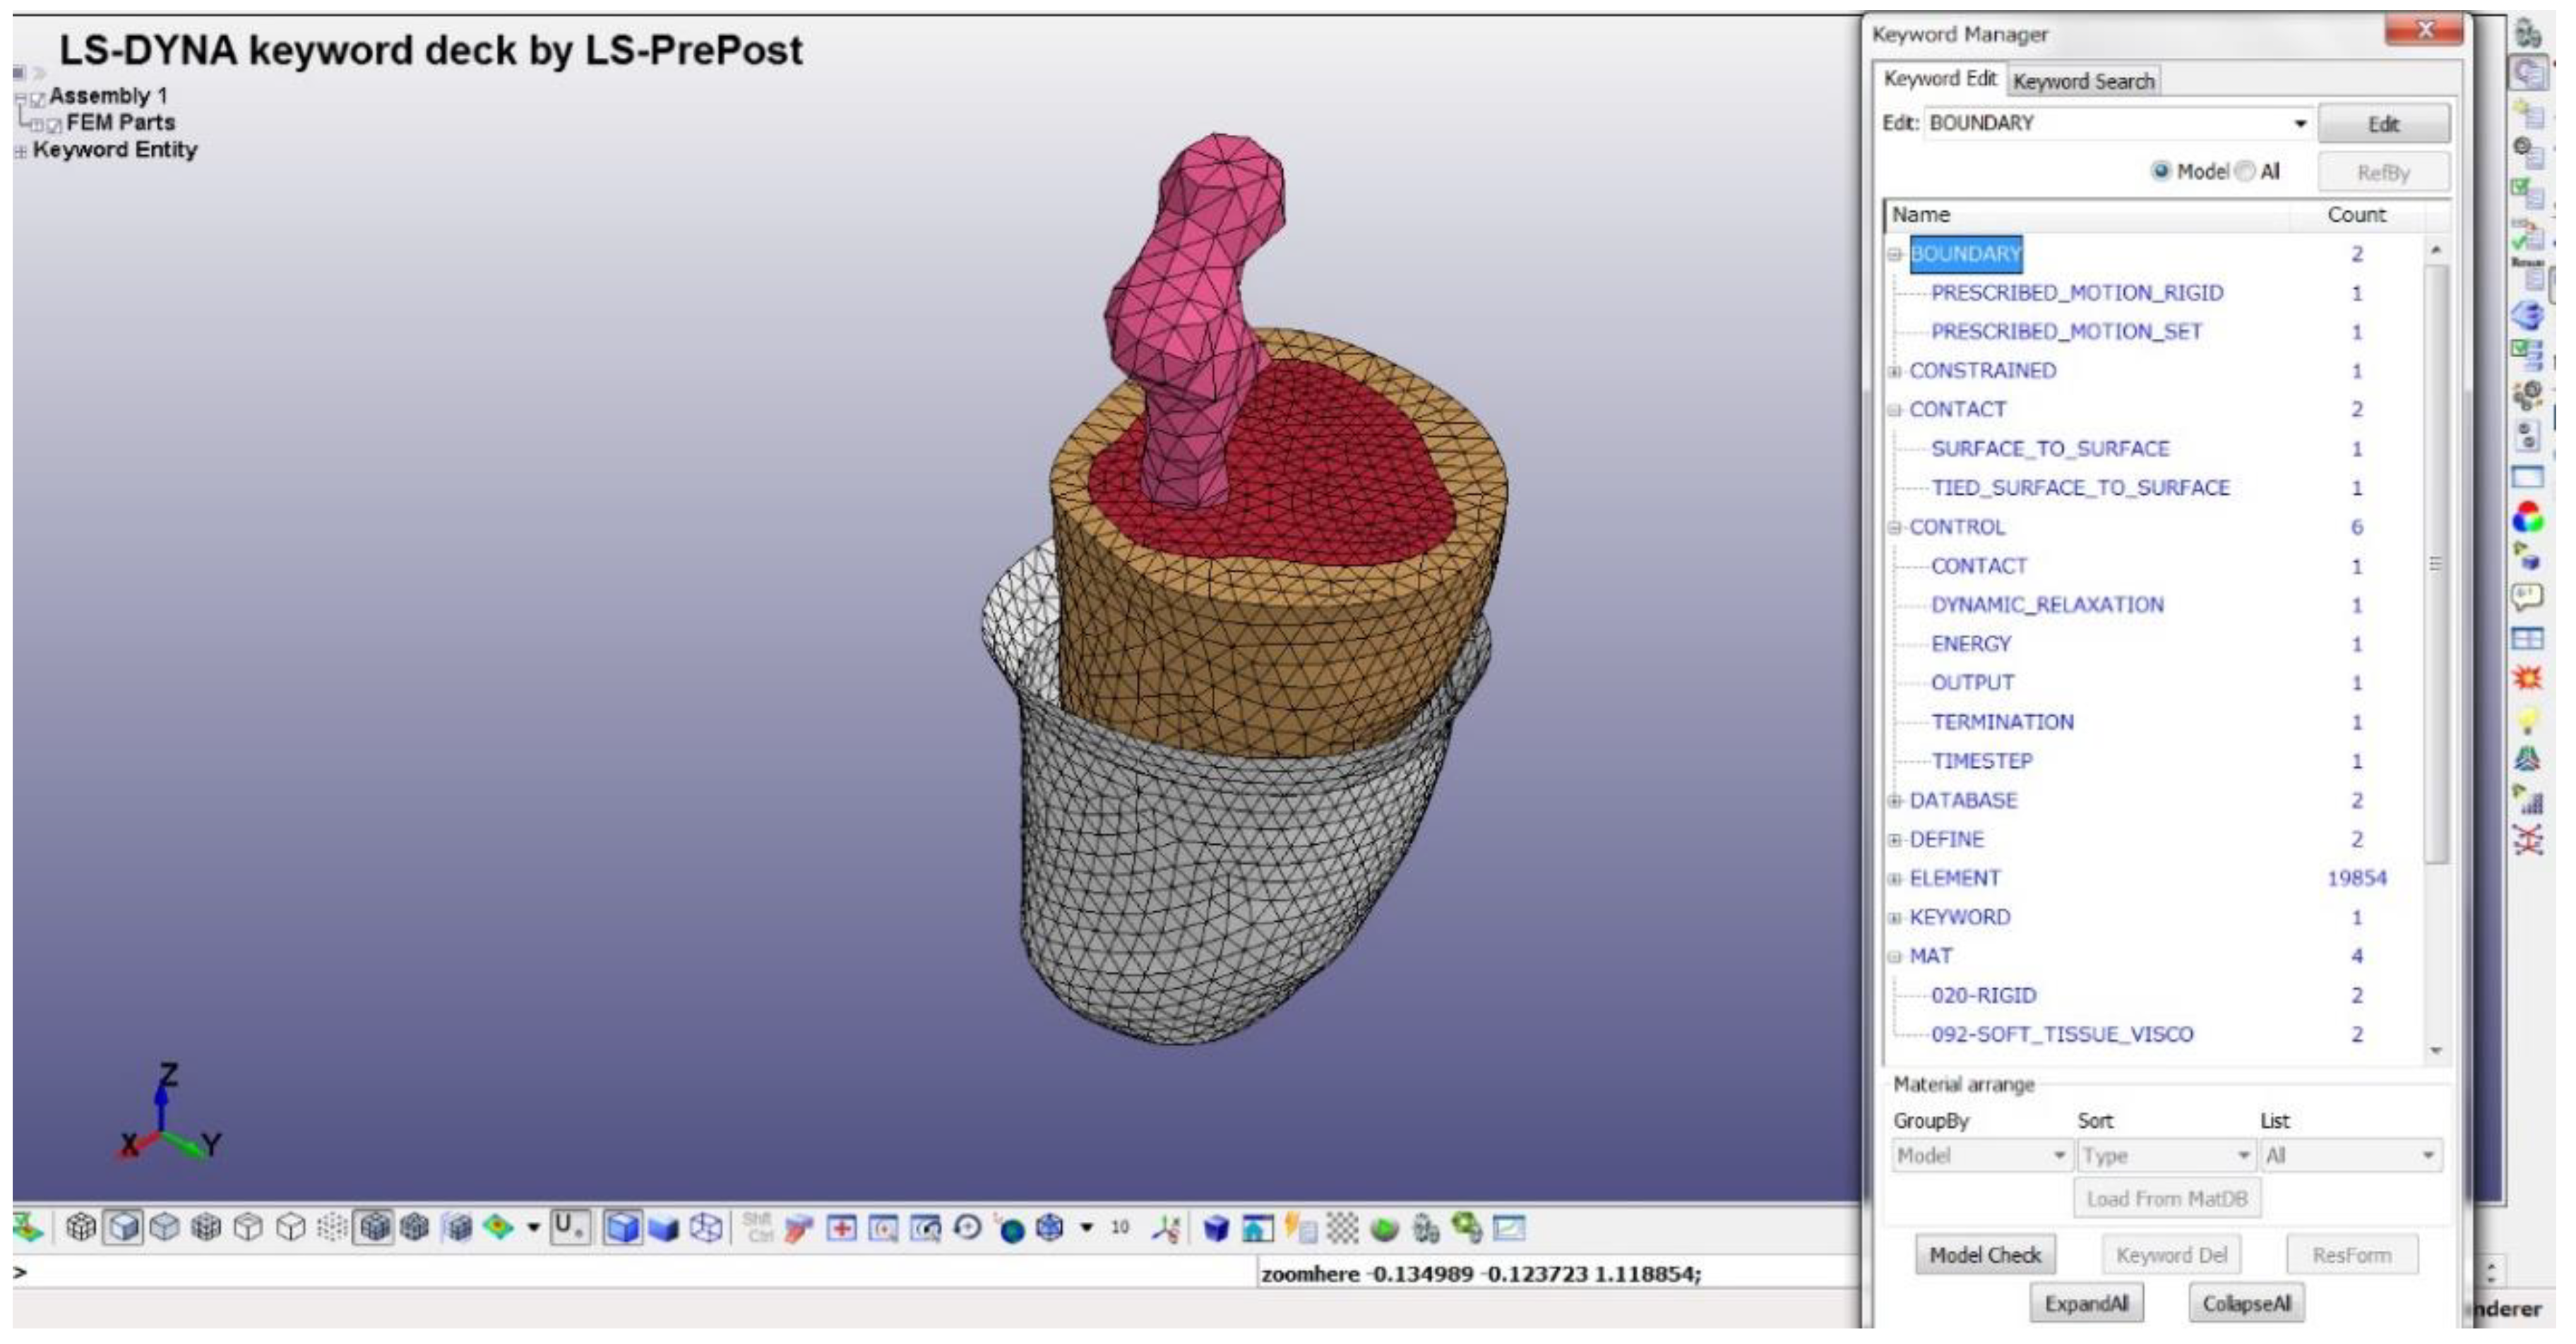Expand the CONSTRAINED tree node
Viewport: 2576px width, 1344px height.
pos(1894,371)
